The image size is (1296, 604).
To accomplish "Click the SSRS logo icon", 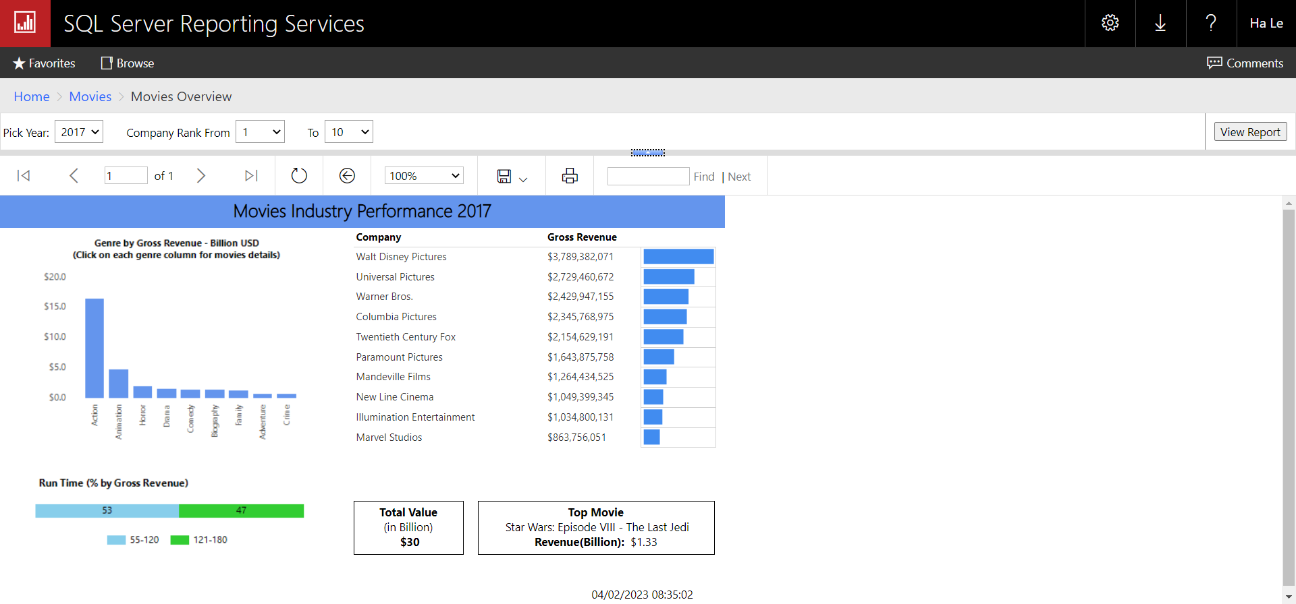I will [25, 23].
